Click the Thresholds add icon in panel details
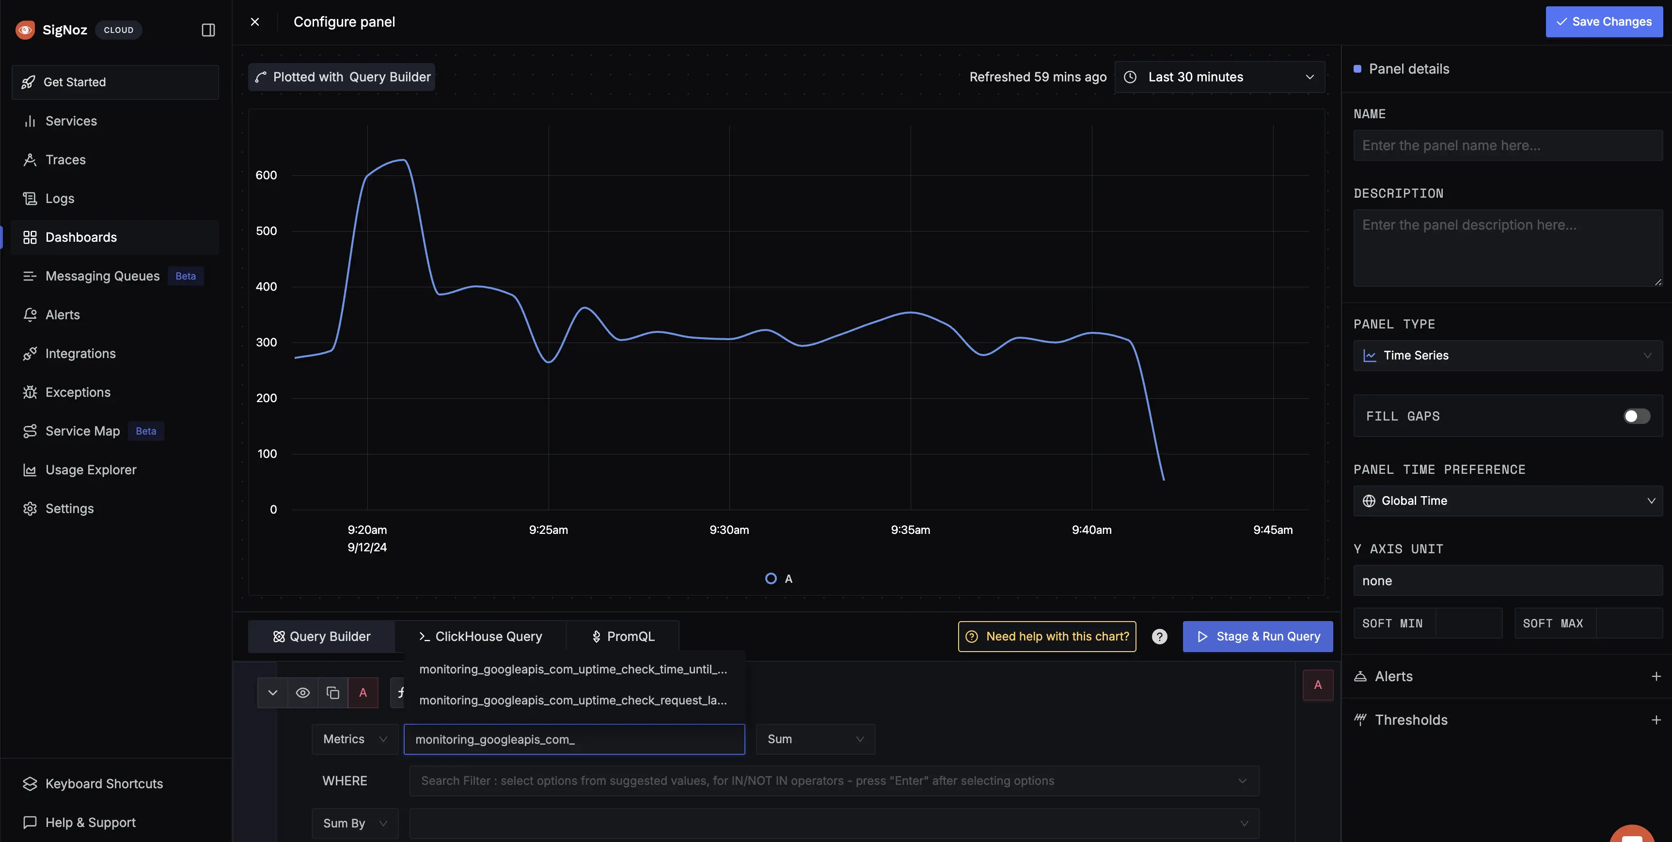Viewport: 1672px width, 842px height. coord(1656,719)
